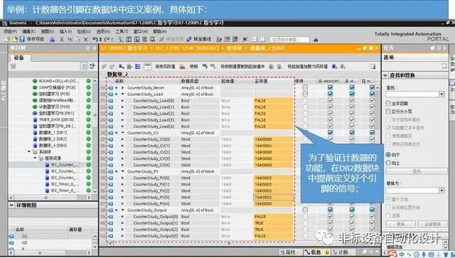The image size is (455, 258).
Task: Go offline with 转至离线
Action: tap(199, 39)
